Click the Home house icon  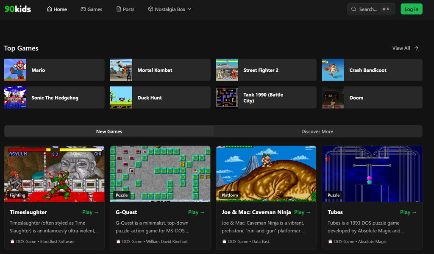click(50, 9)
